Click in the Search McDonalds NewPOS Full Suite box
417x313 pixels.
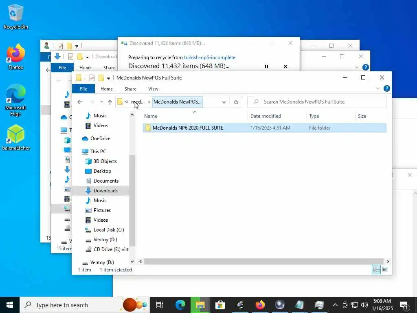pos(316,102)
